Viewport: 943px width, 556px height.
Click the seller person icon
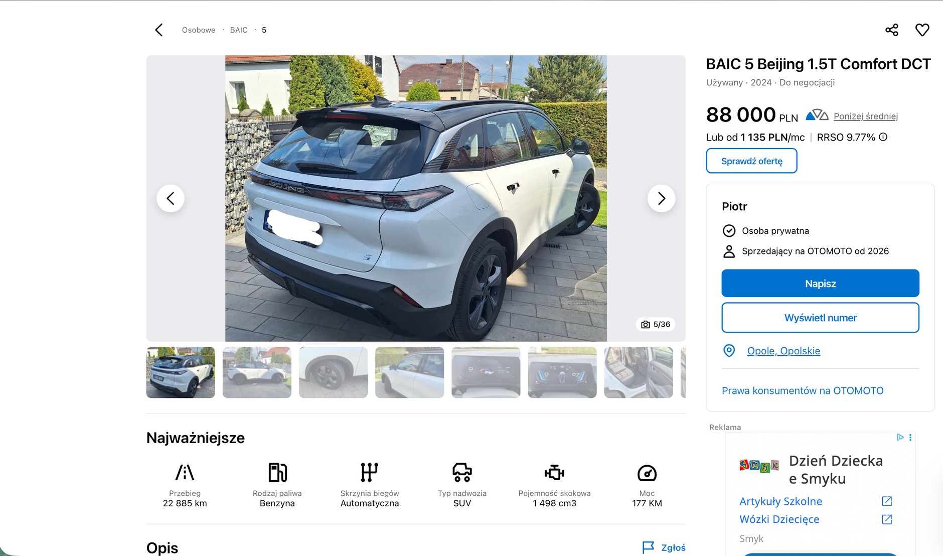[729, 251]
